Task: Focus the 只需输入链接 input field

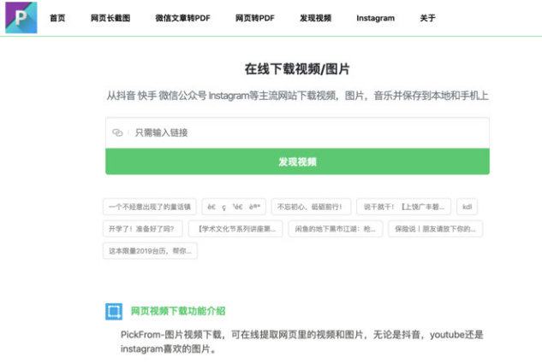Action: click(x=308, y=133)
